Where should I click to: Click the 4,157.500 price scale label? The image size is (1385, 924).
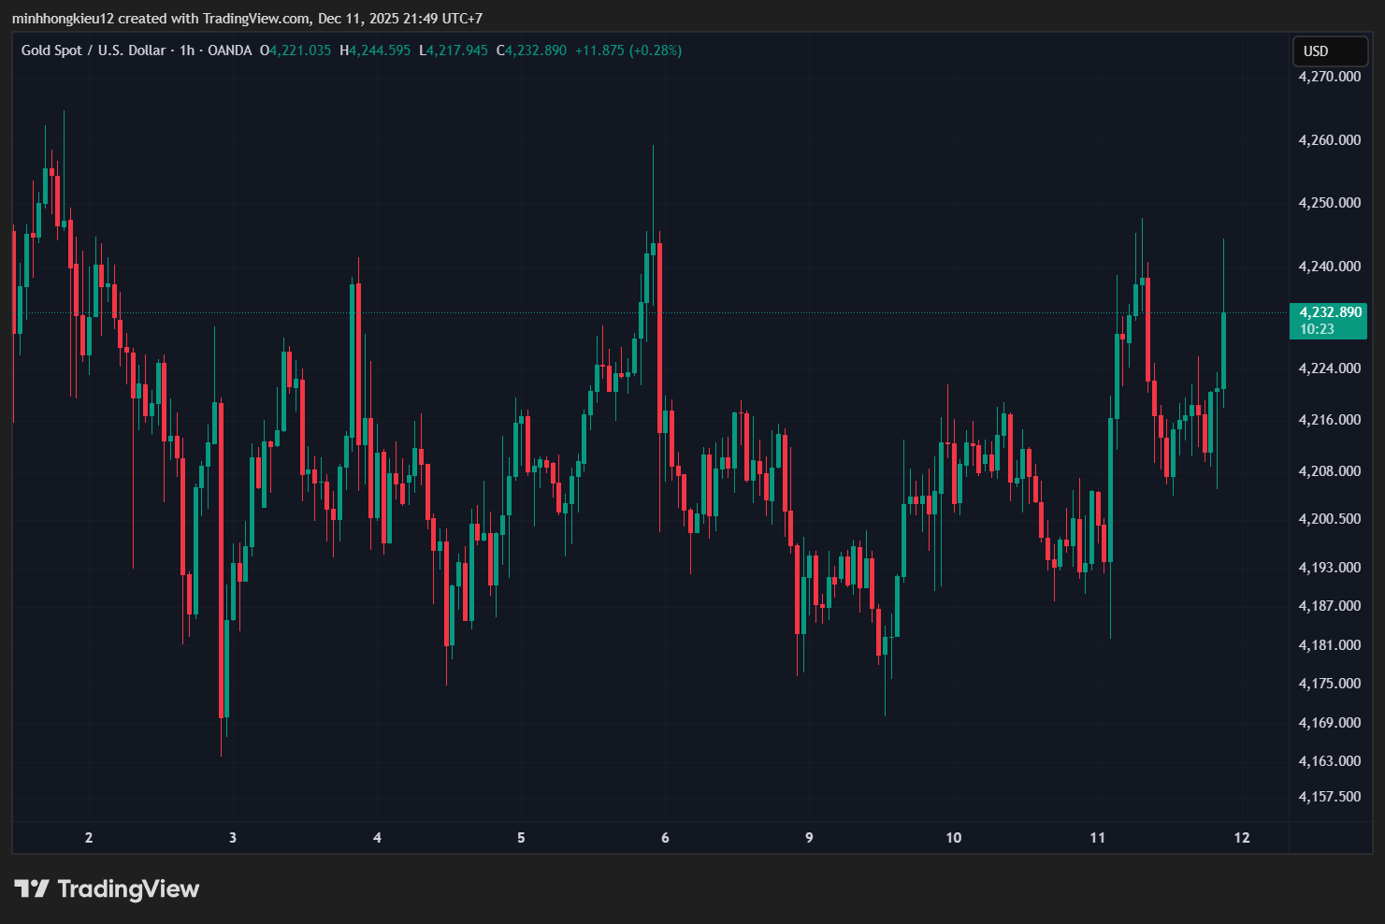[1329, 797]
